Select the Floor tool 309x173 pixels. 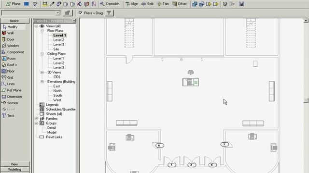pyautogui.click(x=8, y=71)
